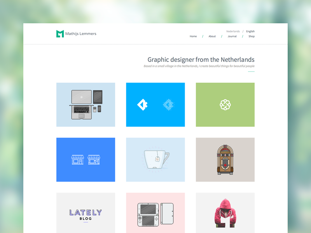Visit the Shop menu item
This screenshot has width=311, height=233.
pyautogui.click(x=252, y=36)
